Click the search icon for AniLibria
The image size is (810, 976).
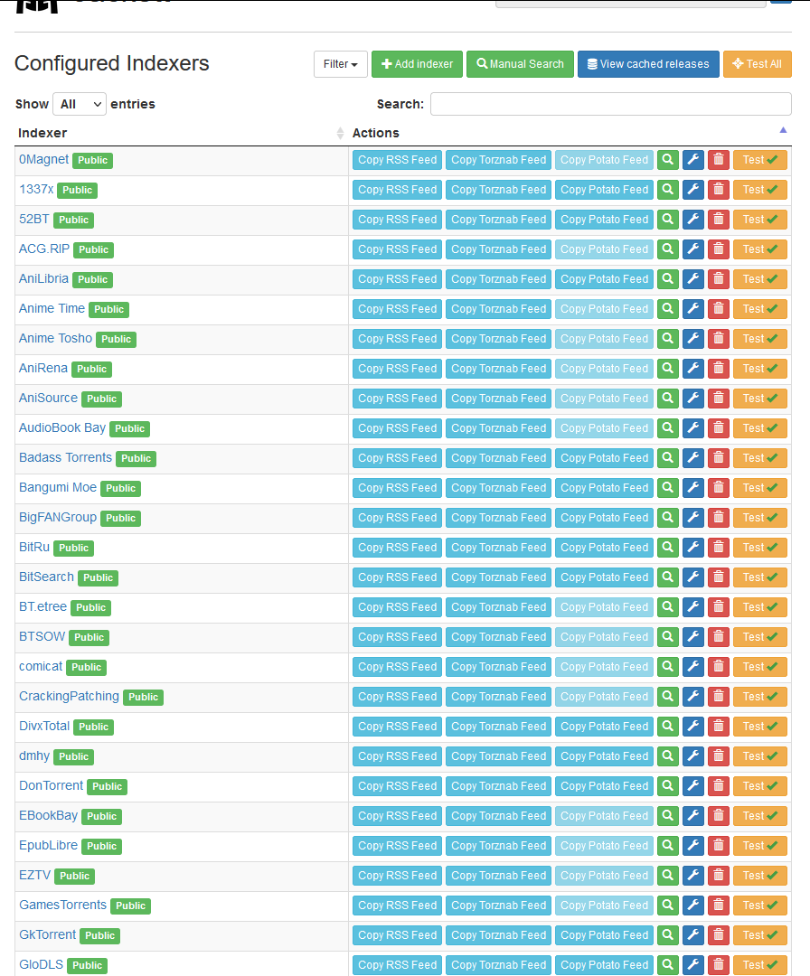coord(668,279)
